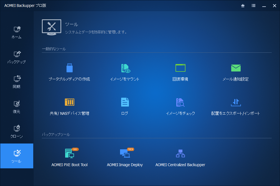
Task: Go to the 同期 section
Action: [17, 81]
